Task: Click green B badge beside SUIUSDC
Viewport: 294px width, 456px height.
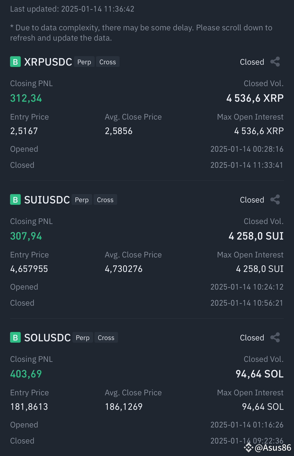Action: tap(15, 200)
